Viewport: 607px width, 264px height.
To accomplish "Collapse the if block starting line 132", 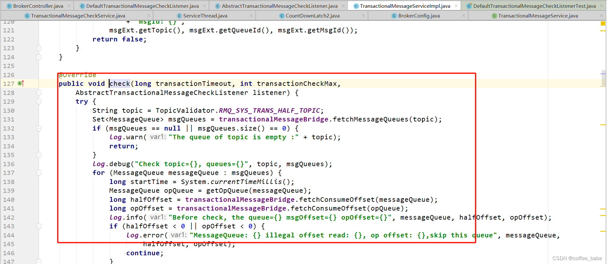I will click(x=39, y=129).
